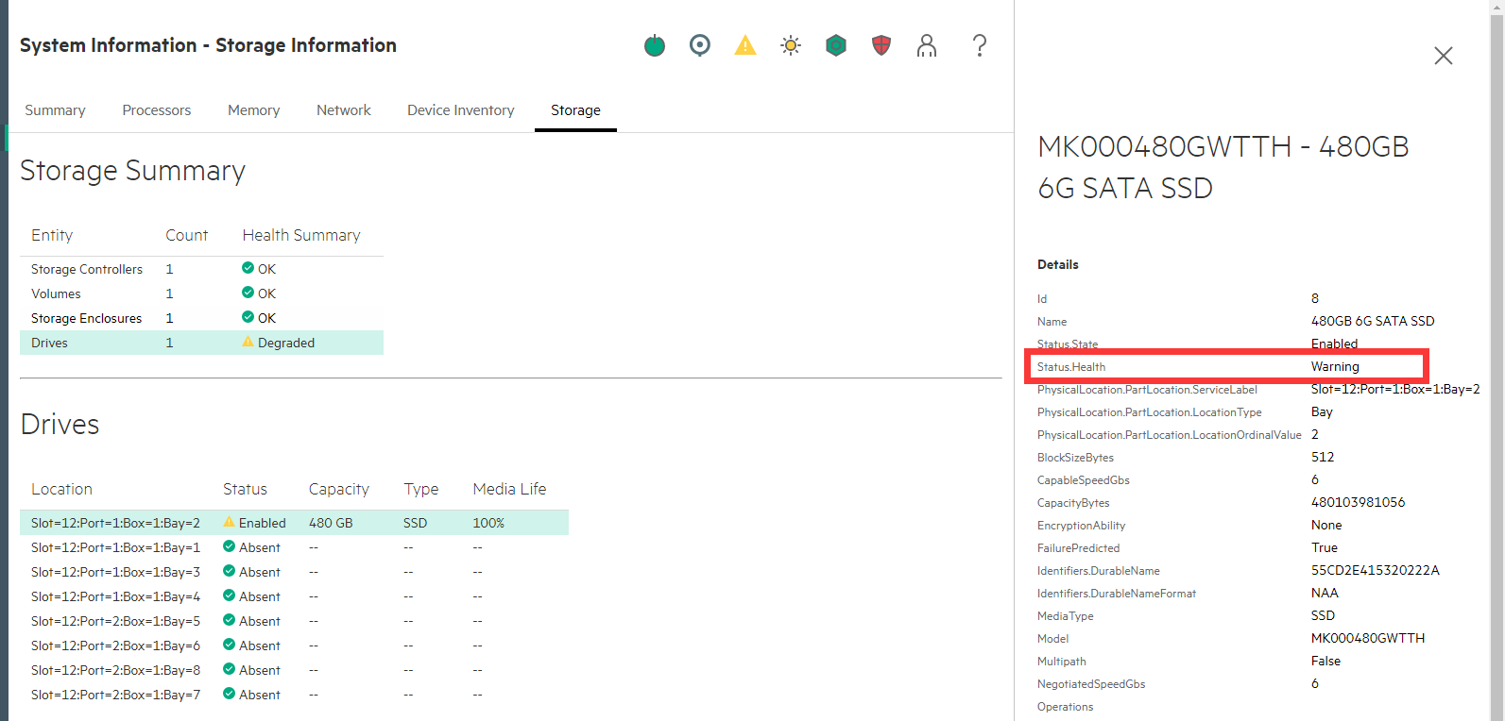Click the green check icon for Bay=7 drive
The height and width of the screenshot is (721, 1505).
click(229, 694)
